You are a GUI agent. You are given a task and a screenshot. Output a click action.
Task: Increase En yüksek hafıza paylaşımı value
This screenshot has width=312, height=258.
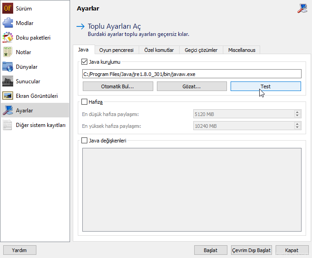297,124
